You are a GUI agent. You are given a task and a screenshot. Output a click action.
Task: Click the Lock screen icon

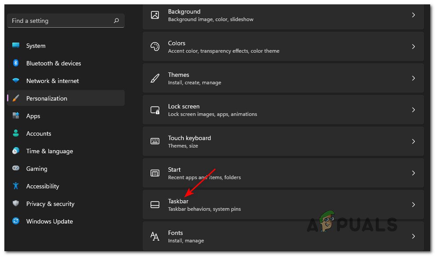coord(155,110)
